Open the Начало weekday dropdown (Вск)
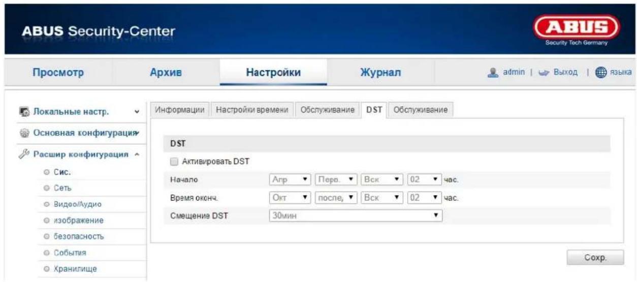Image resolution: width=637 pixels, height=282 pixels. (x=383, y=179)
